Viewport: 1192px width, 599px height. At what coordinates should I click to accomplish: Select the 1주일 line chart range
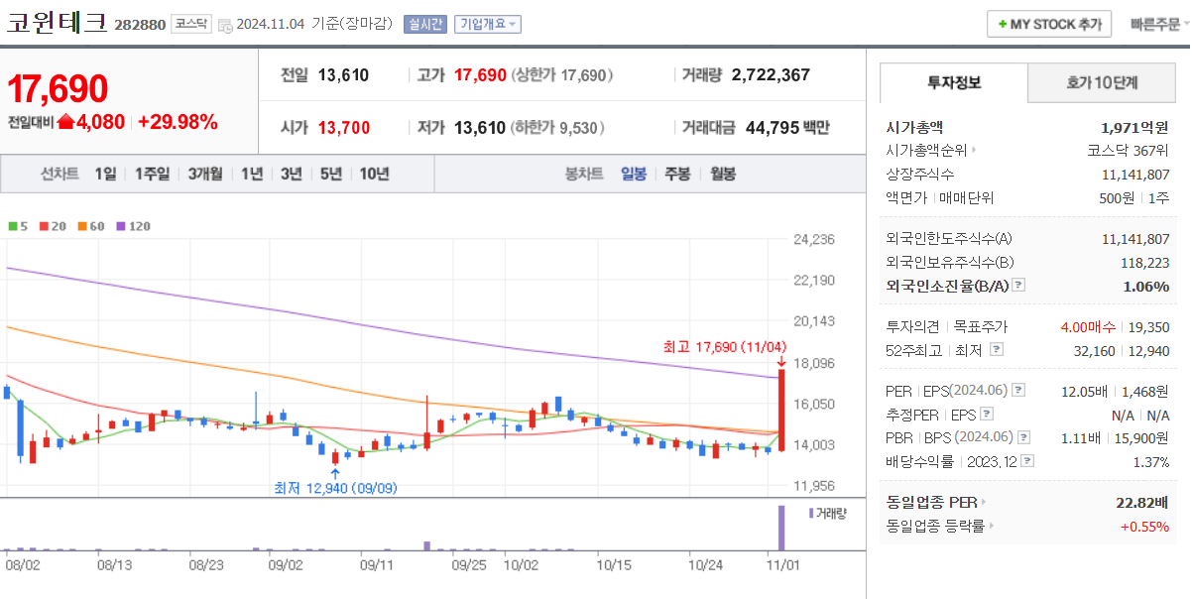pyautogui.click(x=152, y=174)
